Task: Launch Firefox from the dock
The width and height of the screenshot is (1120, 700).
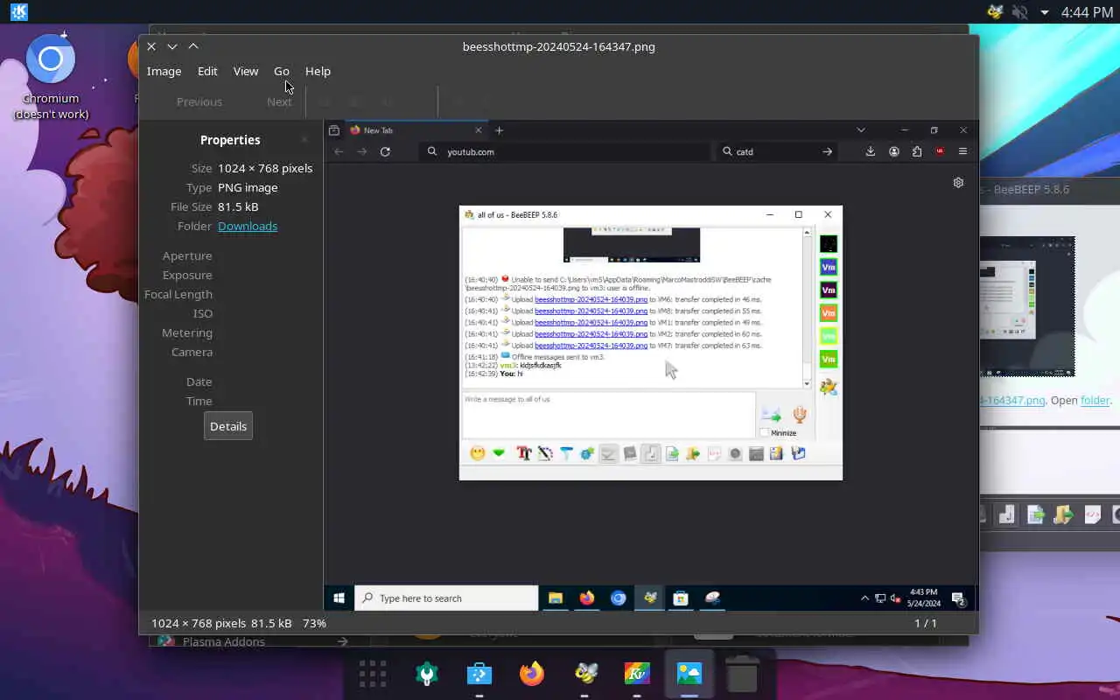Action: [x=532, y=673]
